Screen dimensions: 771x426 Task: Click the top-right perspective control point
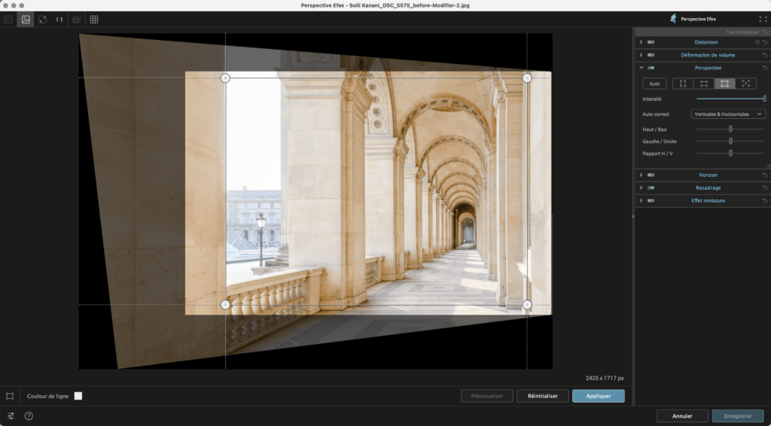coord(527,78)
